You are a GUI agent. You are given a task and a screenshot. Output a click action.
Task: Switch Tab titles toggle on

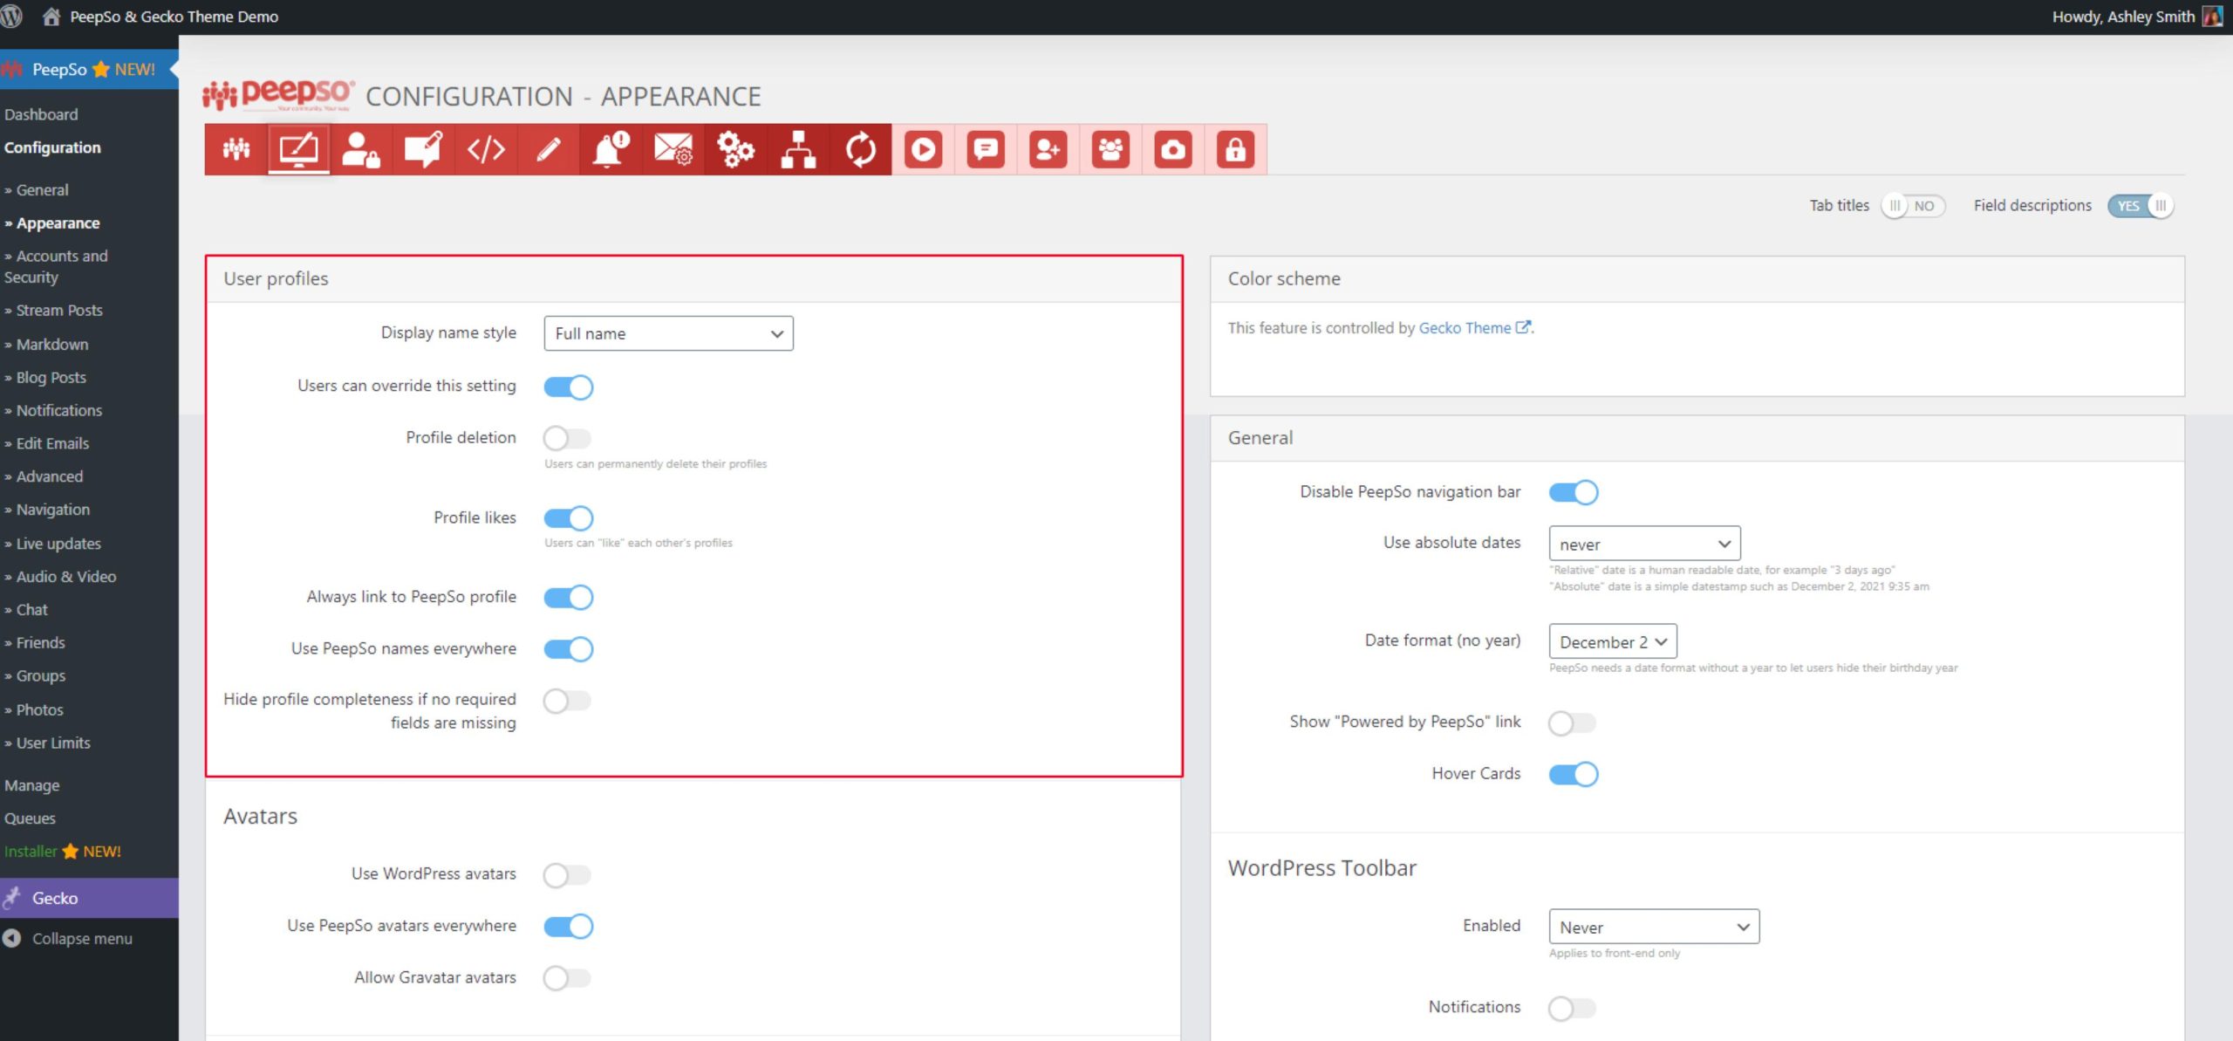click(x=1914, y=206)
